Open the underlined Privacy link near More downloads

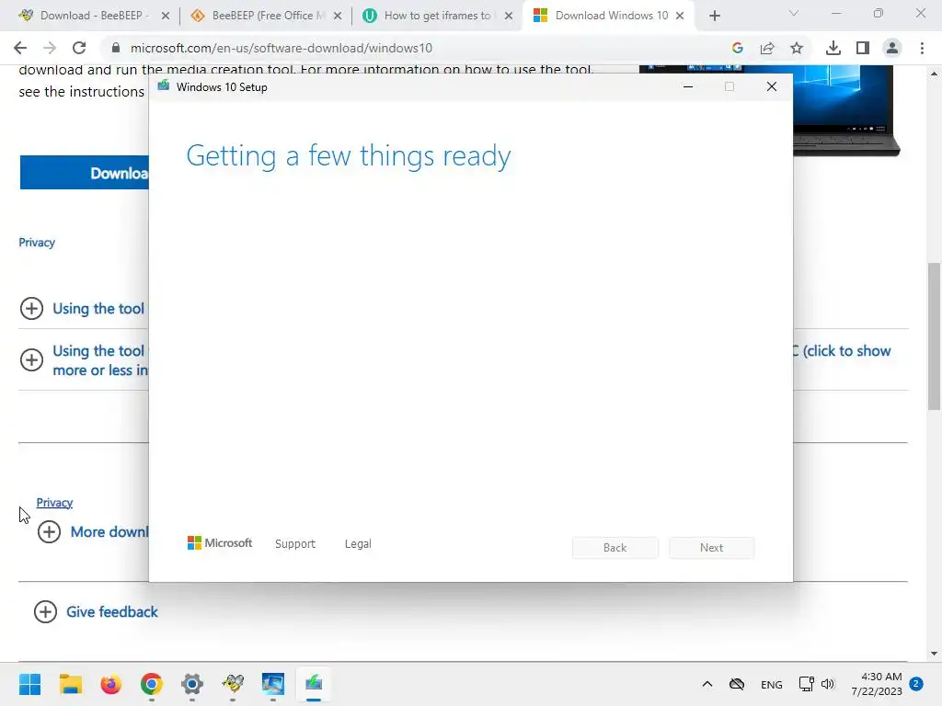point(54,503)
